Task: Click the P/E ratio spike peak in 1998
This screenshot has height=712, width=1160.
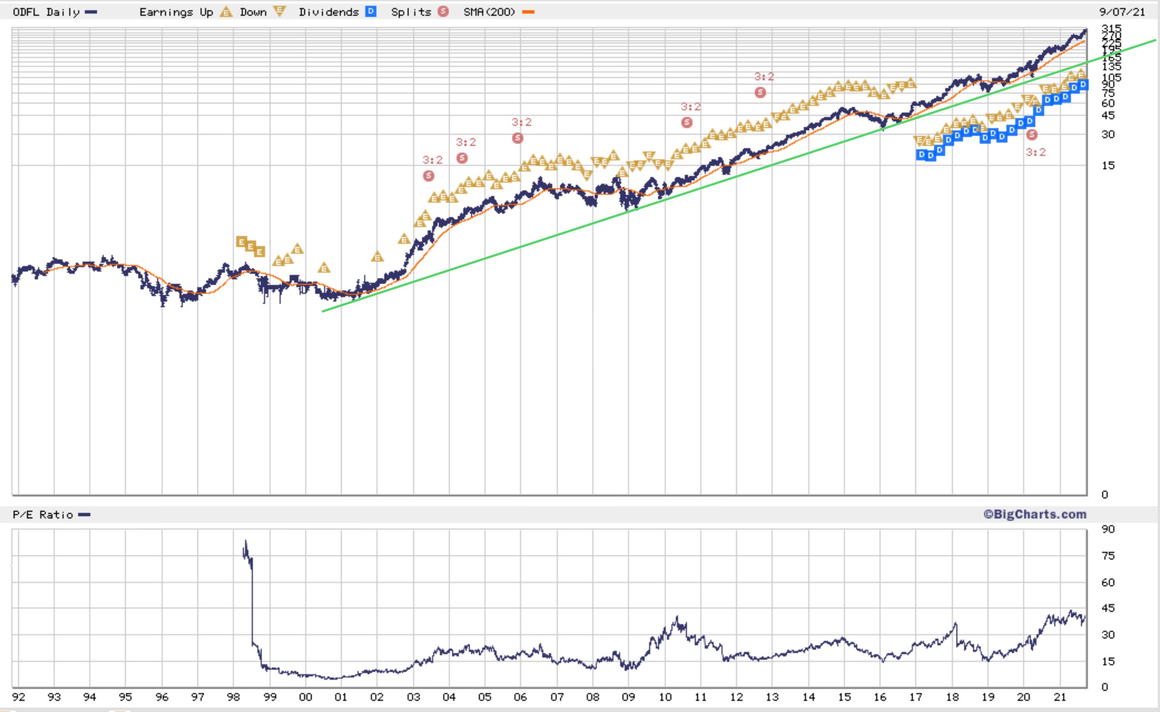Action: pos(245,541)
